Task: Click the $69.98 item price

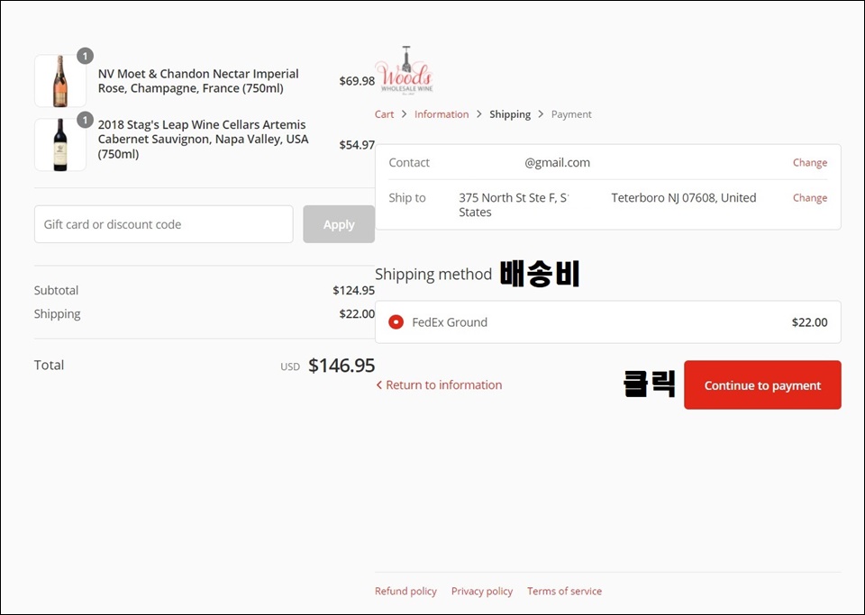Action: 357,81
